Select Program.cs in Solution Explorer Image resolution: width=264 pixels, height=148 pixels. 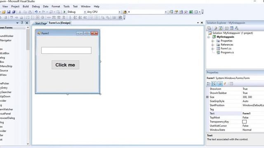227,52
